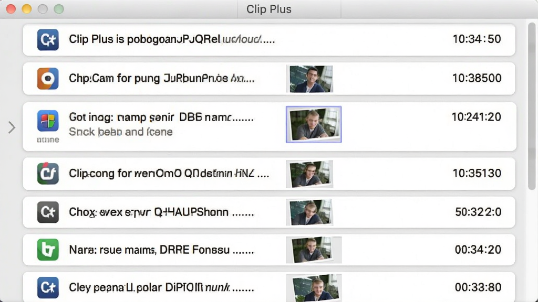Image resolution: width=538 pixels, height=302 pixels.
Task: Select the 'Got inog: namp senir' entry text
Action: tap(161, 117)
